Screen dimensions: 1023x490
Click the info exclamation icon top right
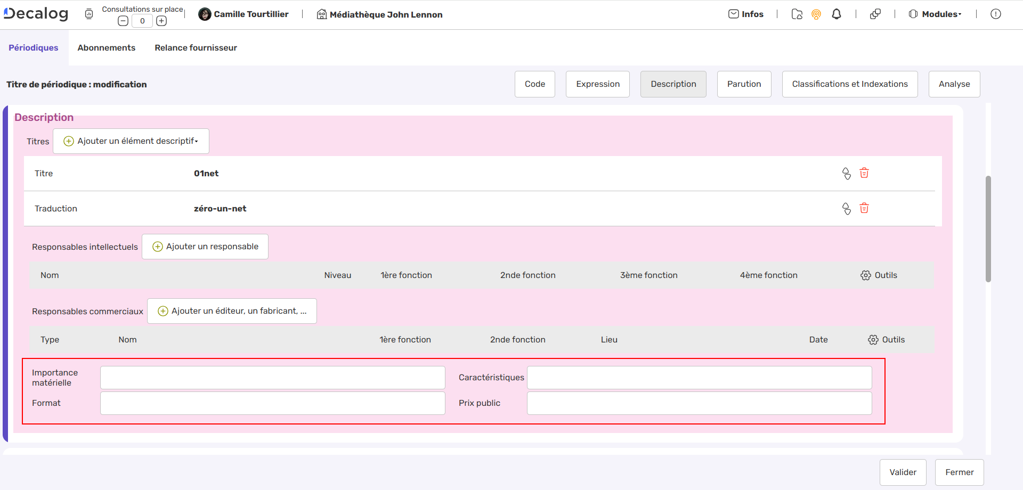coord(996,14)
